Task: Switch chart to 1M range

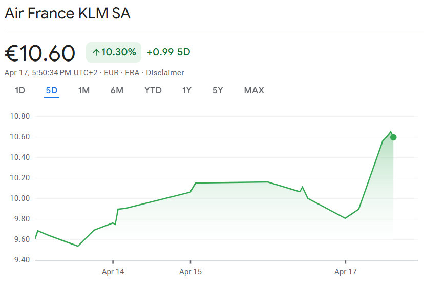Action: click(x=84, y=90)
